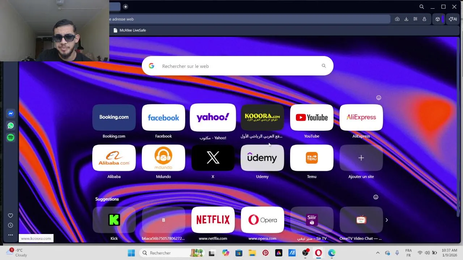Click the Google search magnifier icon
463x260 pixels.
coord(324,66)
